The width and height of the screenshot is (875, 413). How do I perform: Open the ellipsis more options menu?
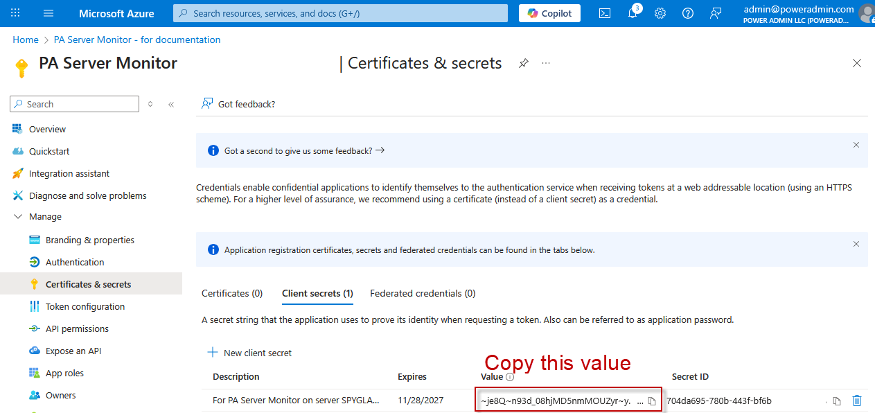[x=546, y=63]
